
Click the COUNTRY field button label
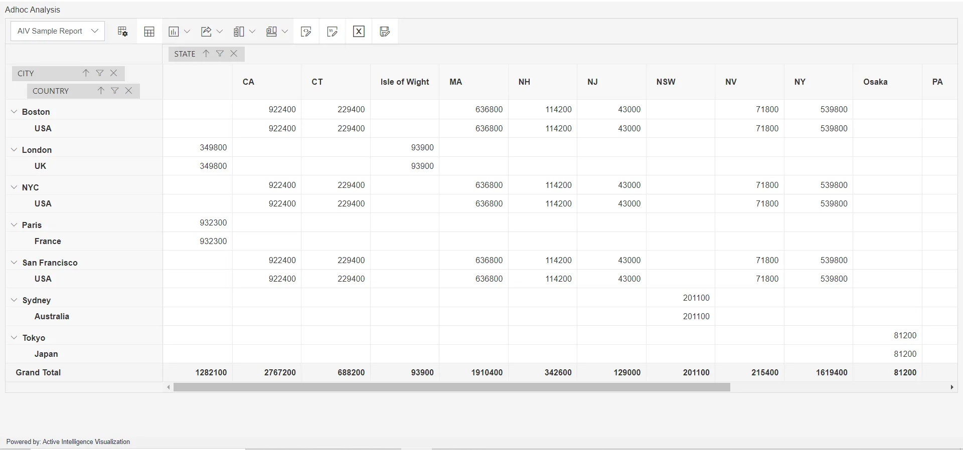51,91
